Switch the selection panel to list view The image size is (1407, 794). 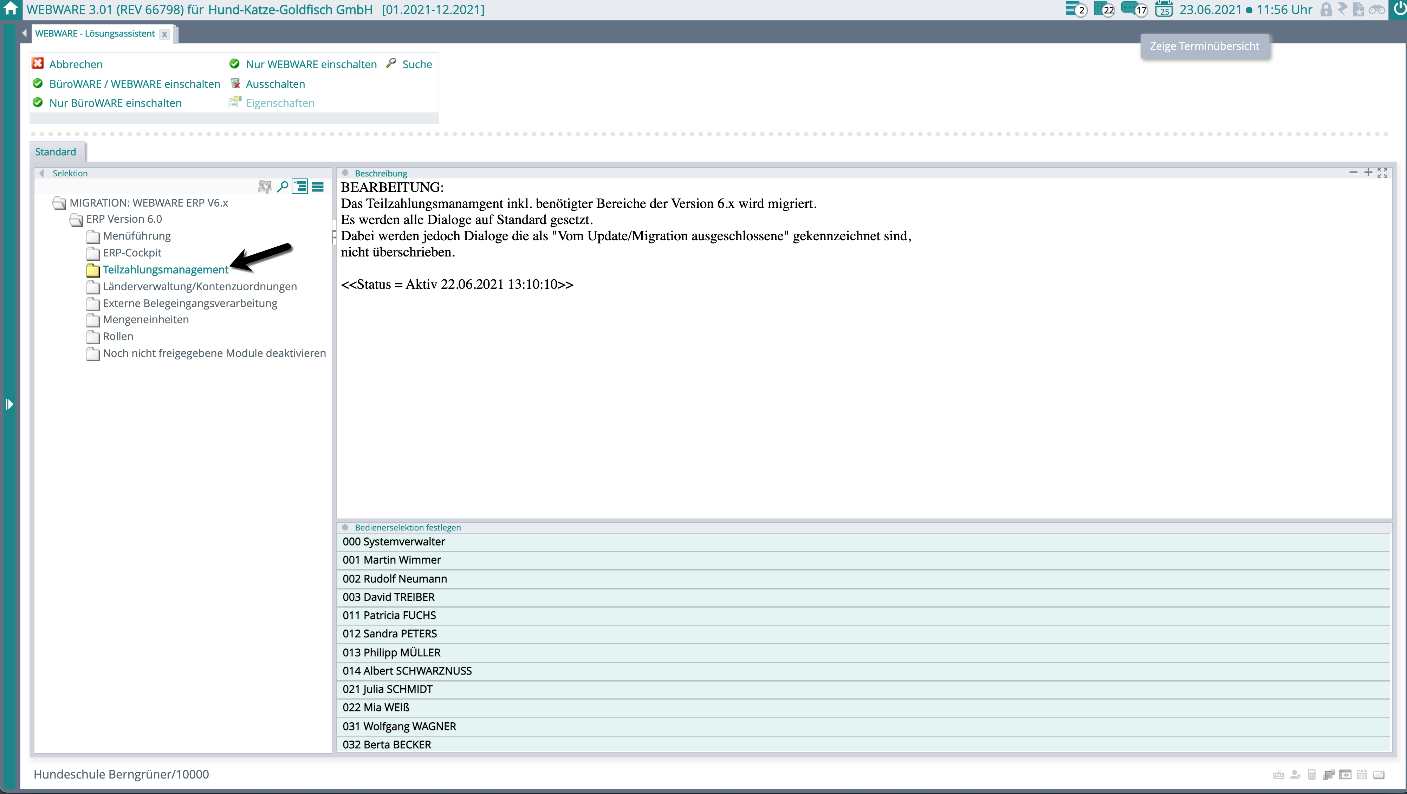318,187
